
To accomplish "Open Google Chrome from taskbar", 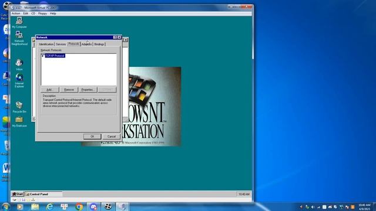I will pos(79,207).
